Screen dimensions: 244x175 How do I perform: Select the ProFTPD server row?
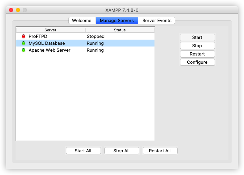pos(85,36)
